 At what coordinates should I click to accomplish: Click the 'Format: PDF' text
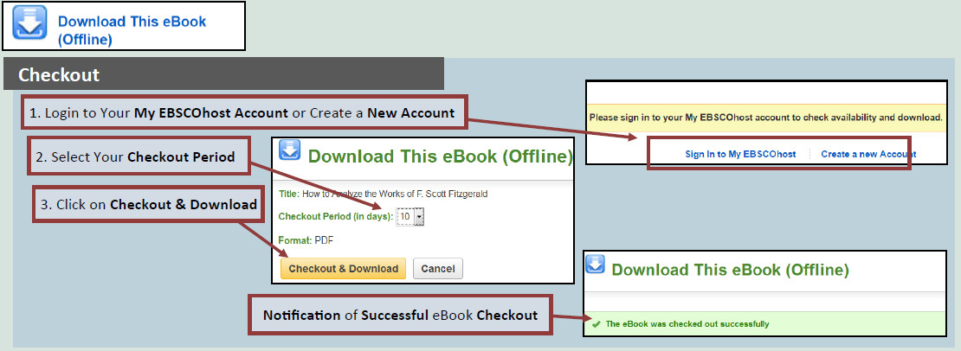pos(306,240)
